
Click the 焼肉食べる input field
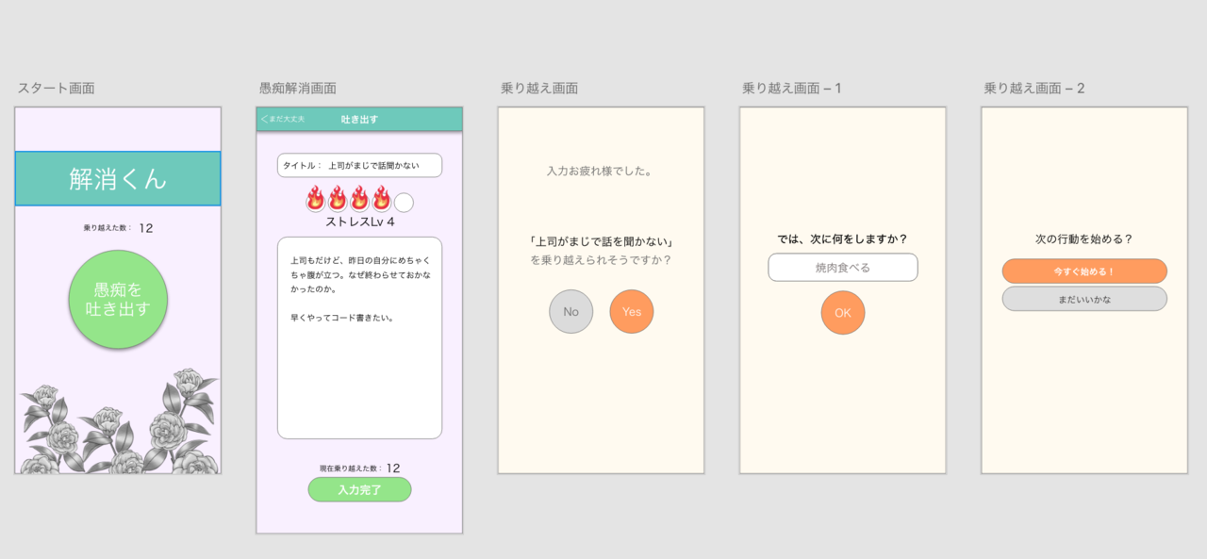(x=843, y=268)
